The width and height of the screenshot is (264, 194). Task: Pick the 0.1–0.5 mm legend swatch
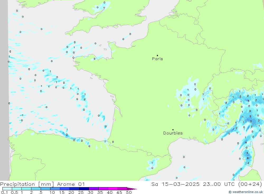[x=7, y=189]
